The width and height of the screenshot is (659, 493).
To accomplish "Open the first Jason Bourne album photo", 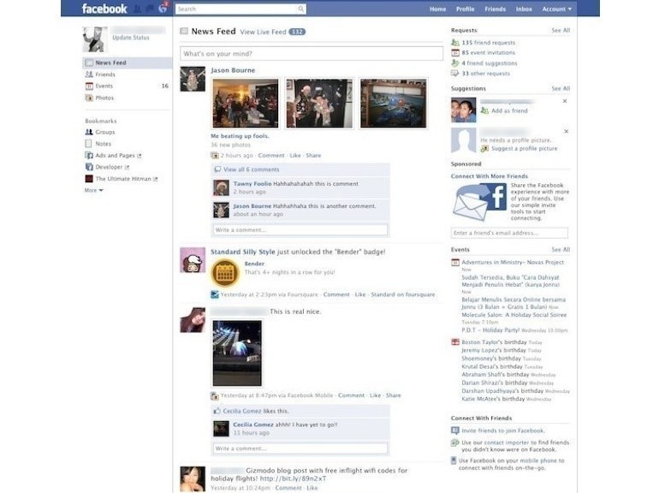I will (x=246, y=103).
